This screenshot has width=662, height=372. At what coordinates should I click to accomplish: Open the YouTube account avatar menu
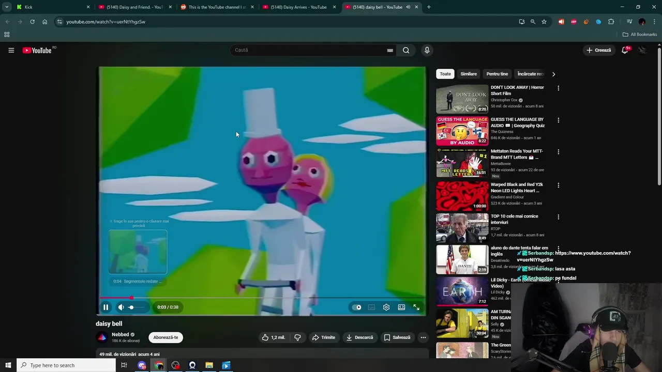coord(642,50)
